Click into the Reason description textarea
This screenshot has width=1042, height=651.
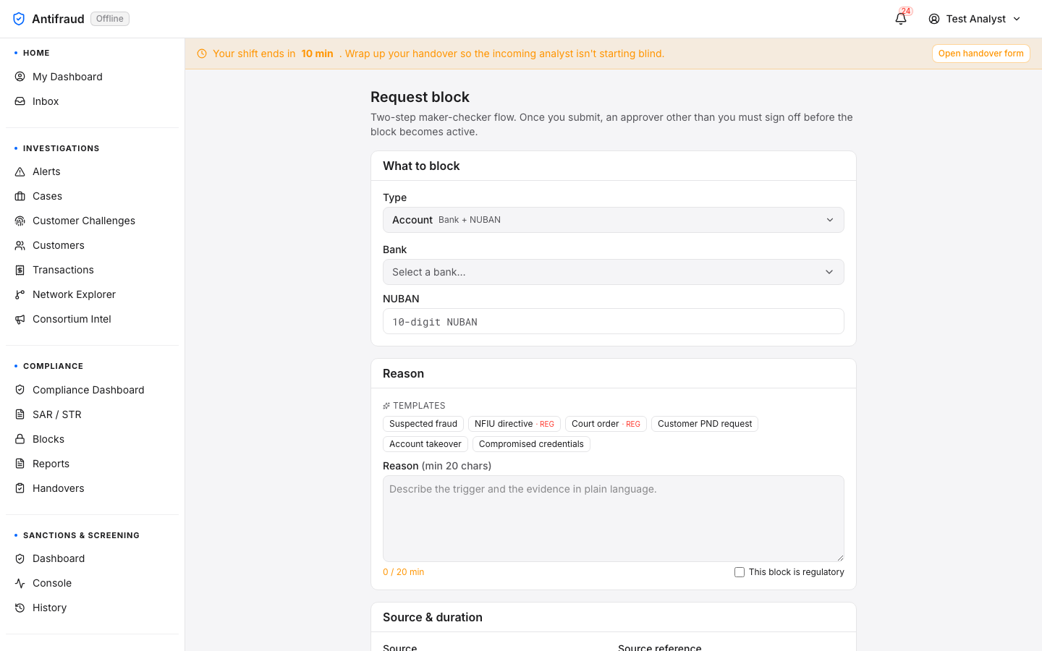click(614, 519)
